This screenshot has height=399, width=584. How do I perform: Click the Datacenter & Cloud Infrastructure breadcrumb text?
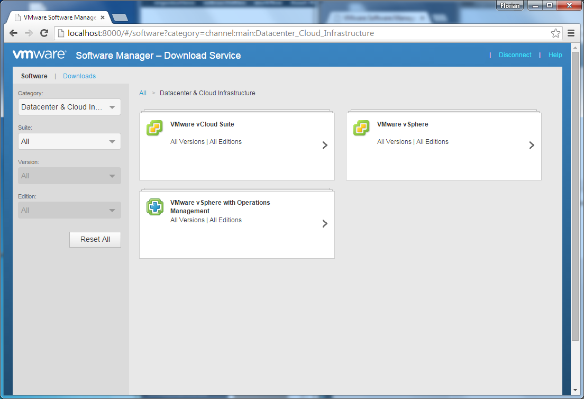tap(207, 93)
